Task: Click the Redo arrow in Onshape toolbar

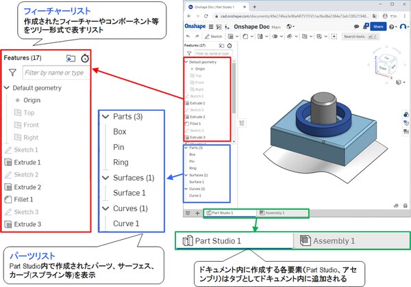Action: (197, 36)
